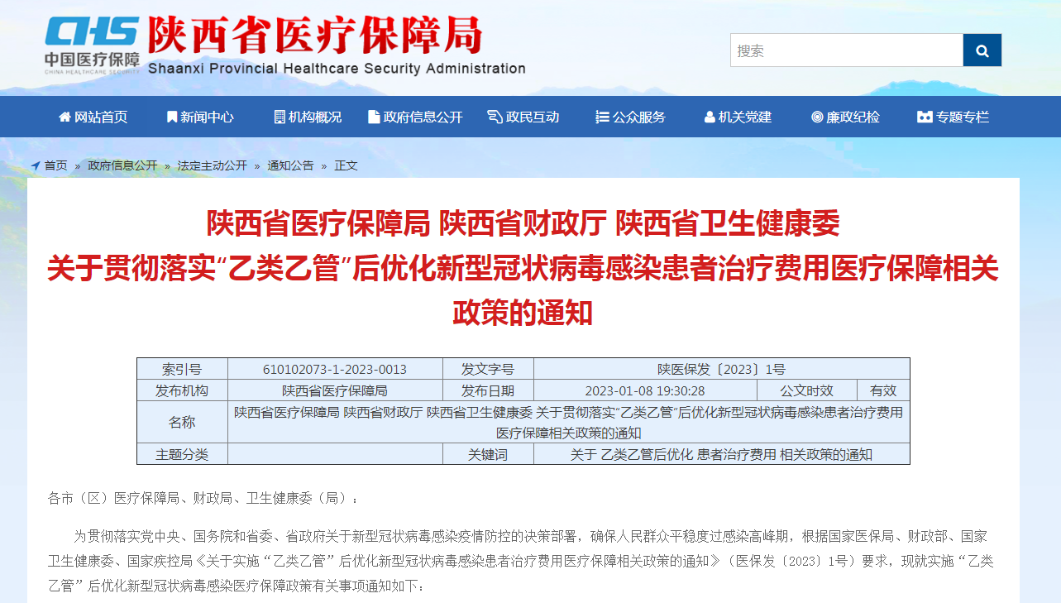Click into the 搜索 search field
The width and height of the screenshot is (1061, 603).
847,50
